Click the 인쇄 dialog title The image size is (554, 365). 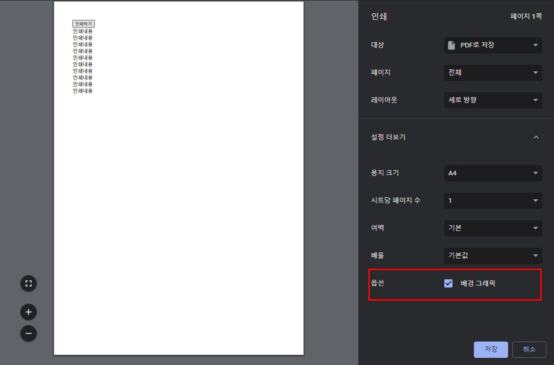pyautogui.click(x=379, y=17)
